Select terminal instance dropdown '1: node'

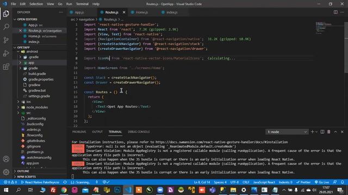(x=287, y=132)
